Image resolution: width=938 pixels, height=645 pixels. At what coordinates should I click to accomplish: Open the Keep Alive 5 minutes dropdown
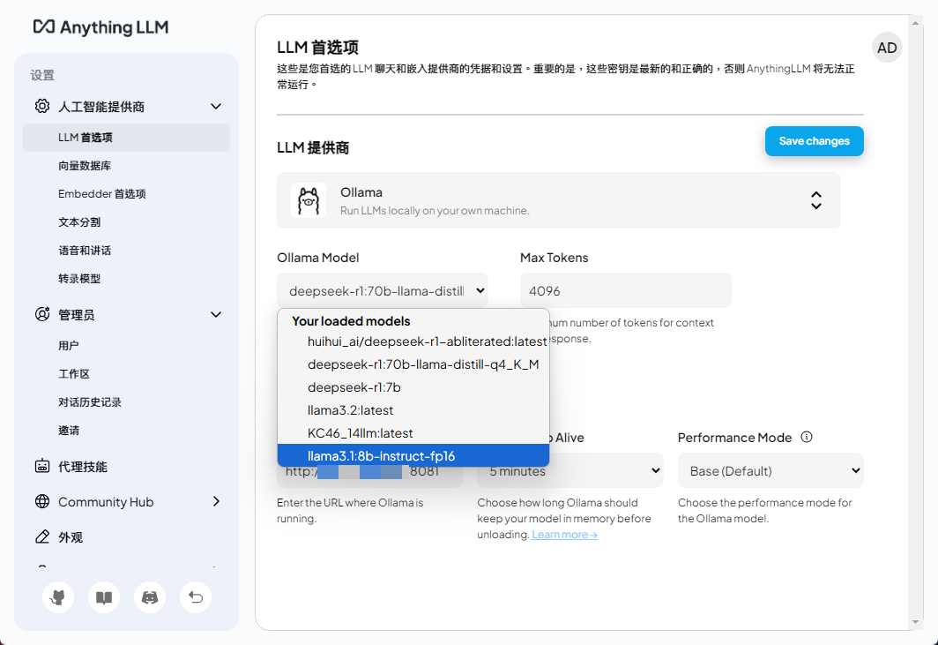pos(570,470)
